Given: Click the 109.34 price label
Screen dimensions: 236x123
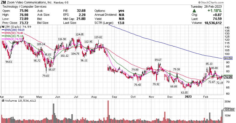Looking at the screenshot, I should point(41,44).
